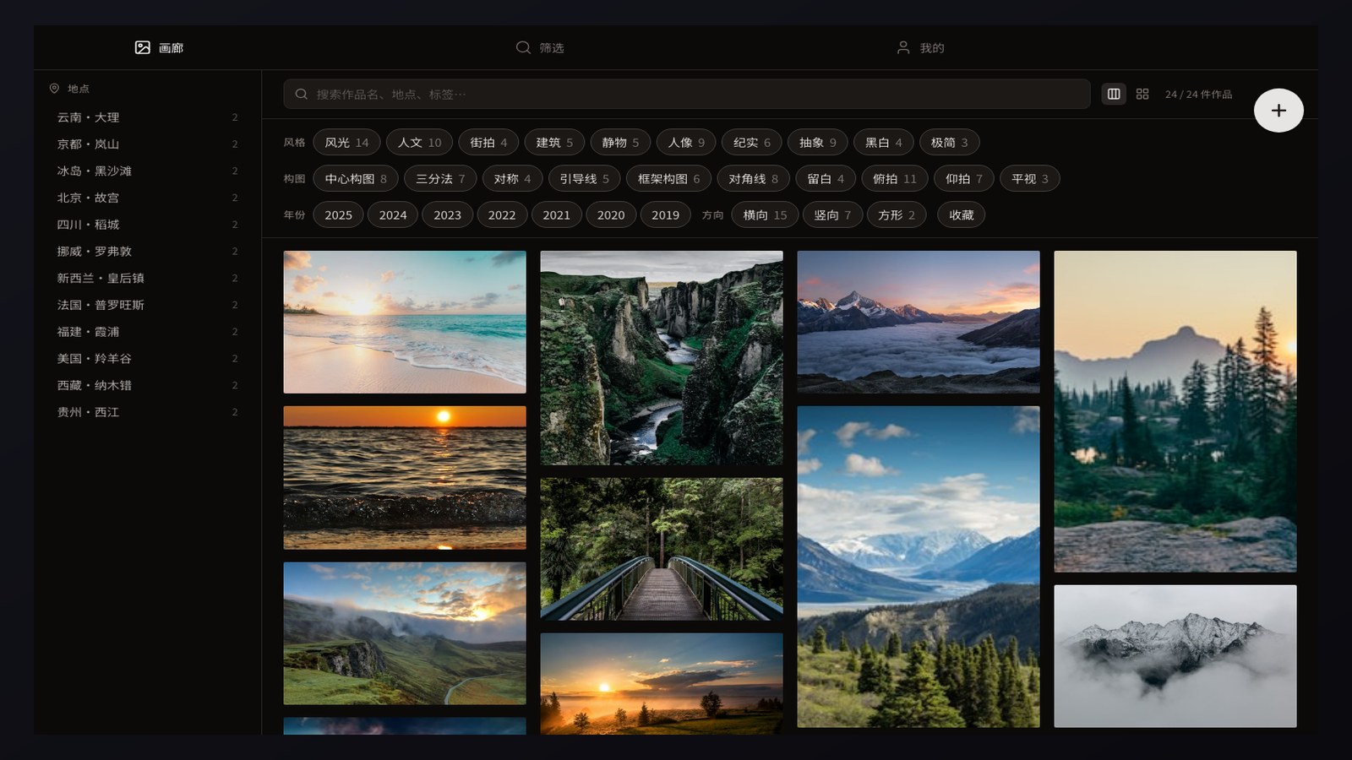The width and height of the screenshot is (1352, 760).
Task: Filter by year 2022
Action: [502, 215]
